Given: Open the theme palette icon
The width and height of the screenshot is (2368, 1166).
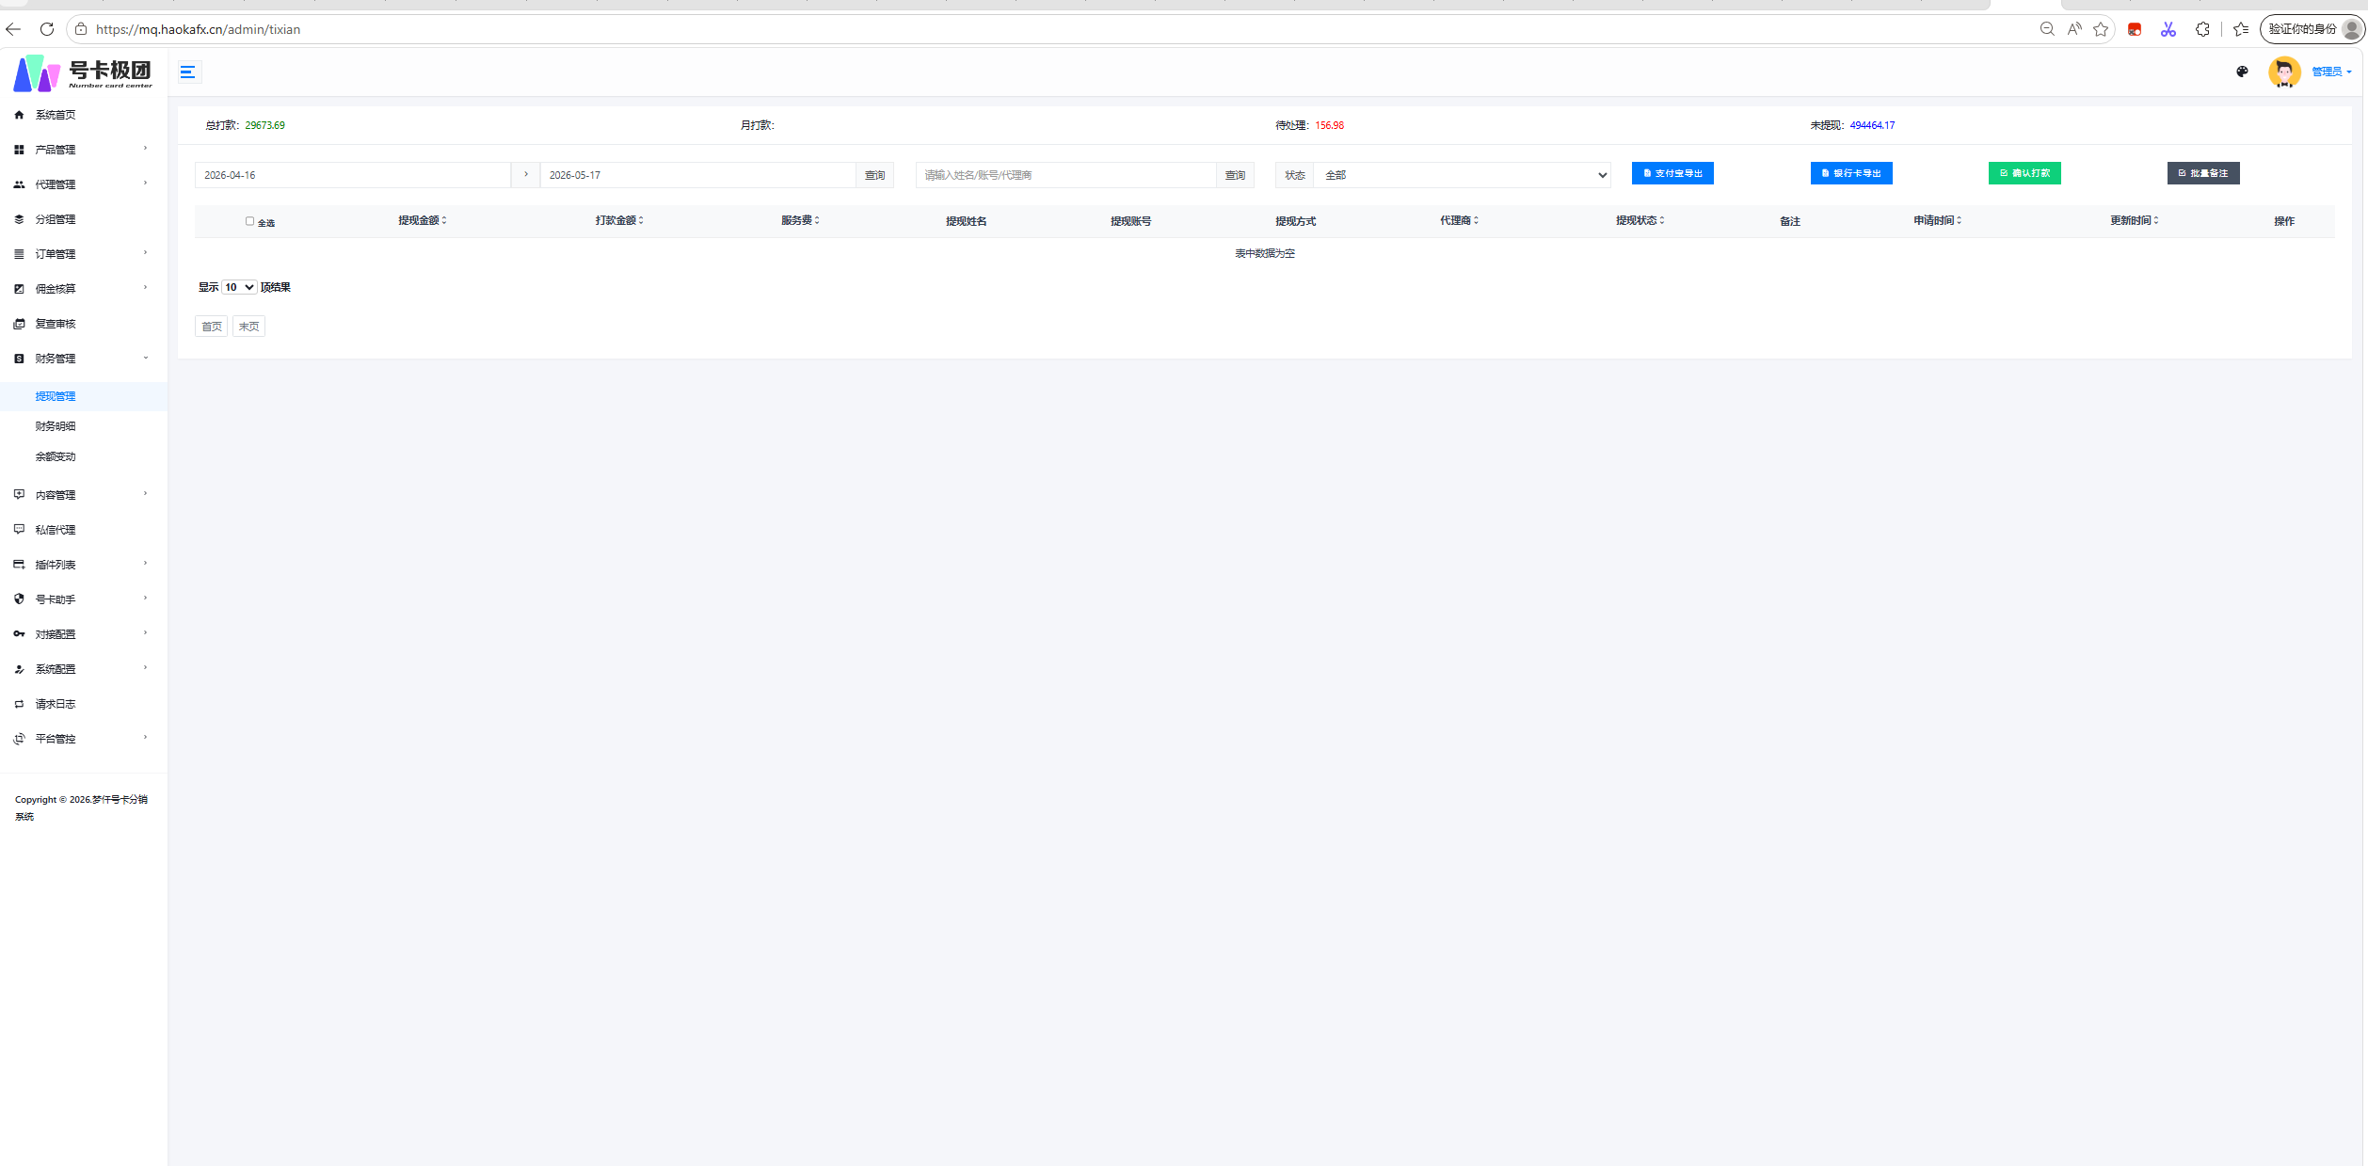Looking at the screenshot, I should [x=2242, y=72].
